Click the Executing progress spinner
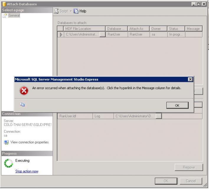Screen dimensions: 209x189 coord(9,163)
